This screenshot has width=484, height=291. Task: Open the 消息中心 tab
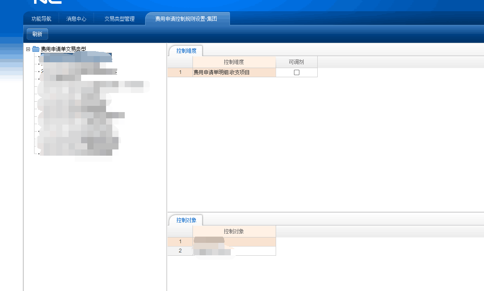click(77, 18)
